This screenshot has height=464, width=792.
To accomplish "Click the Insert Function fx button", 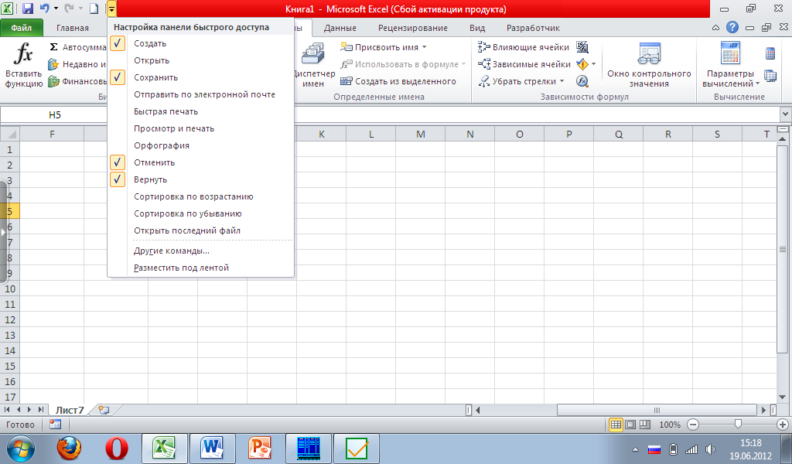I will point(23,66).
